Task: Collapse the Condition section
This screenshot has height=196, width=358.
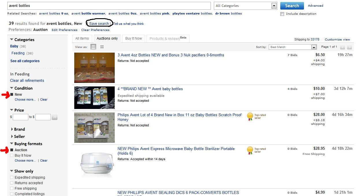Action: click(x=12, y=88)
